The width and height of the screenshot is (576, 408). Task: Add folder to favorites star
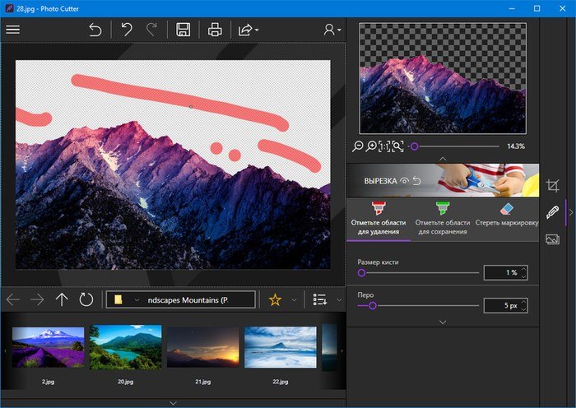(275, 300)
